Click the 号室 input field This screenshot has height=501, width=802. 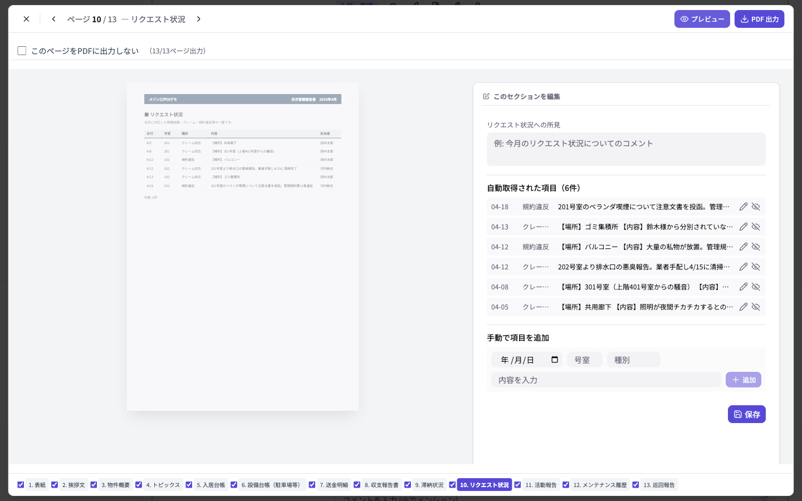584,360
